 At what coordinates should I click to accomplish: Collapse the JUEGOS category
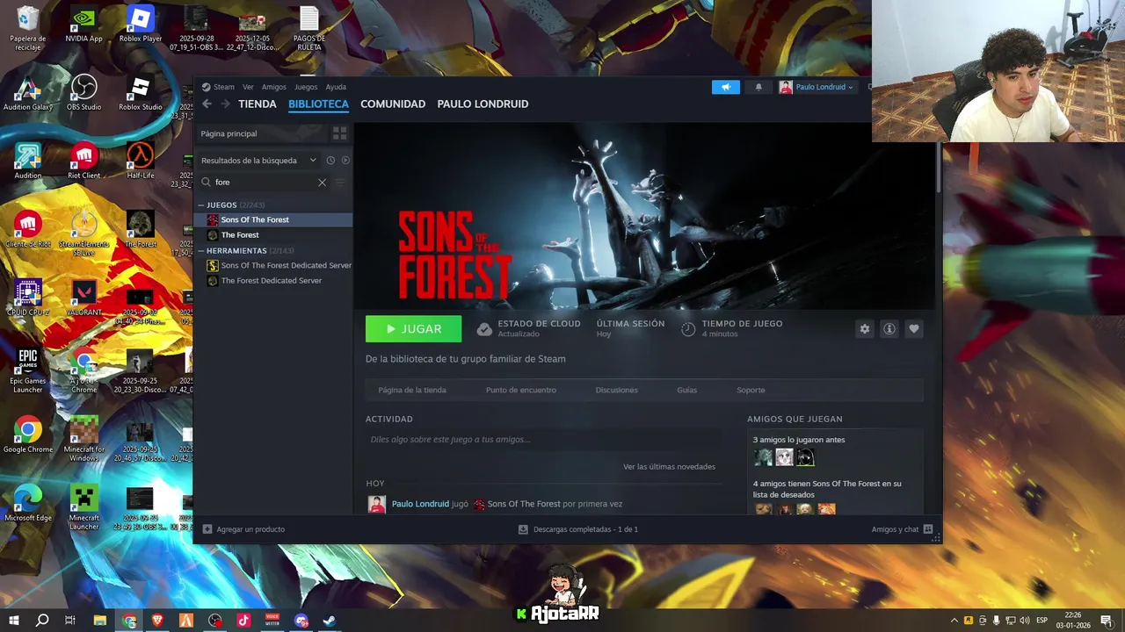(x=201, y=205)
